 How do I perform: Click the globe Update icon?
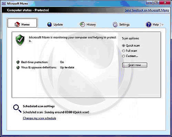click(x=50, y=24)
